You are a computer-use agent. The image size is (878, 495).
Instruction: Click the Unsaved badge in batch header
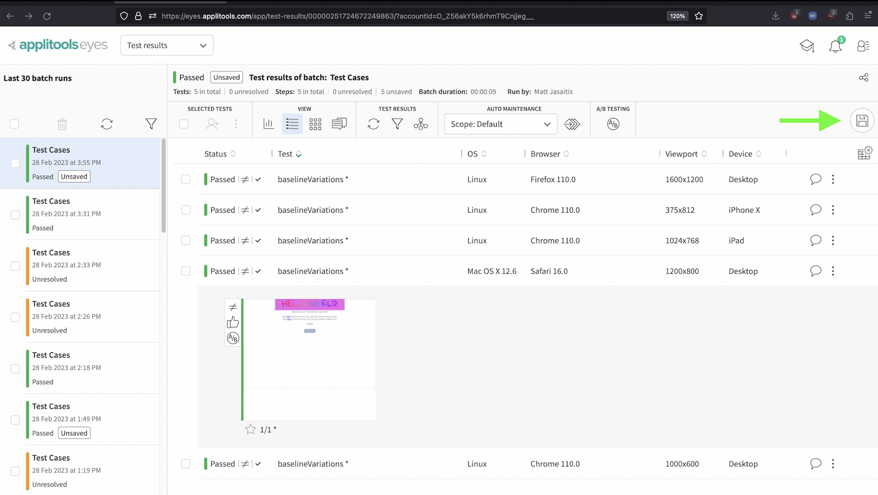click(x=227, y=77)
